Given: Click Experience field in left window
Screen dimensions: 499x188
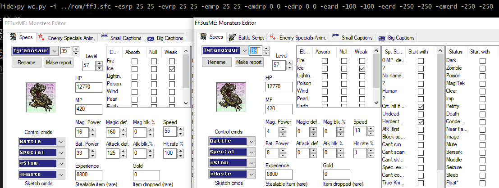Looking at the screenshot, I should (x=88, y=175).
